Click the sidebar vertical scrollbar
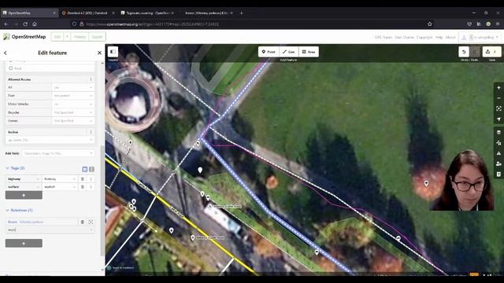Viewport: 504px width, 283px height. pos(102,200)
